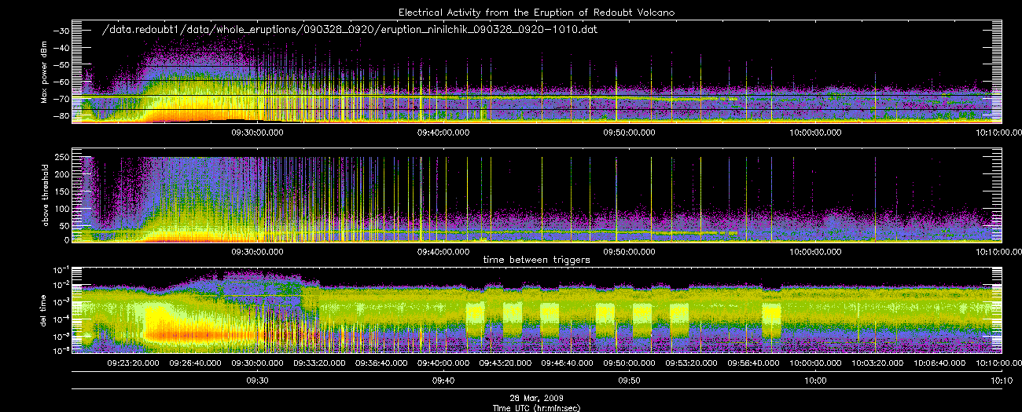Click '09:30:00.000' under the del time panel
The height and width of the screenshot is (412, 1022).
pos(257,363)
